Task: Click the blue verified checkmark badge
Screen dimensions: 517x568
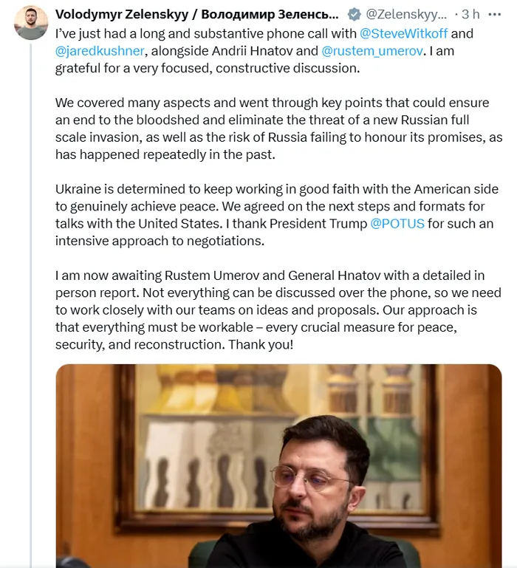Action: pyautogui.click(x=354, y=14)
